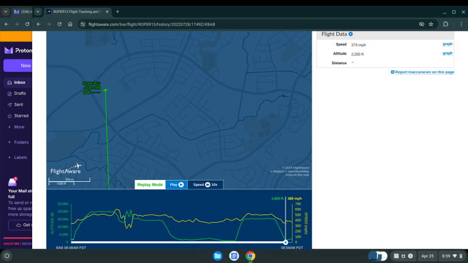Open the Drafts folder in Proton Mail

[x=20, y=94]
